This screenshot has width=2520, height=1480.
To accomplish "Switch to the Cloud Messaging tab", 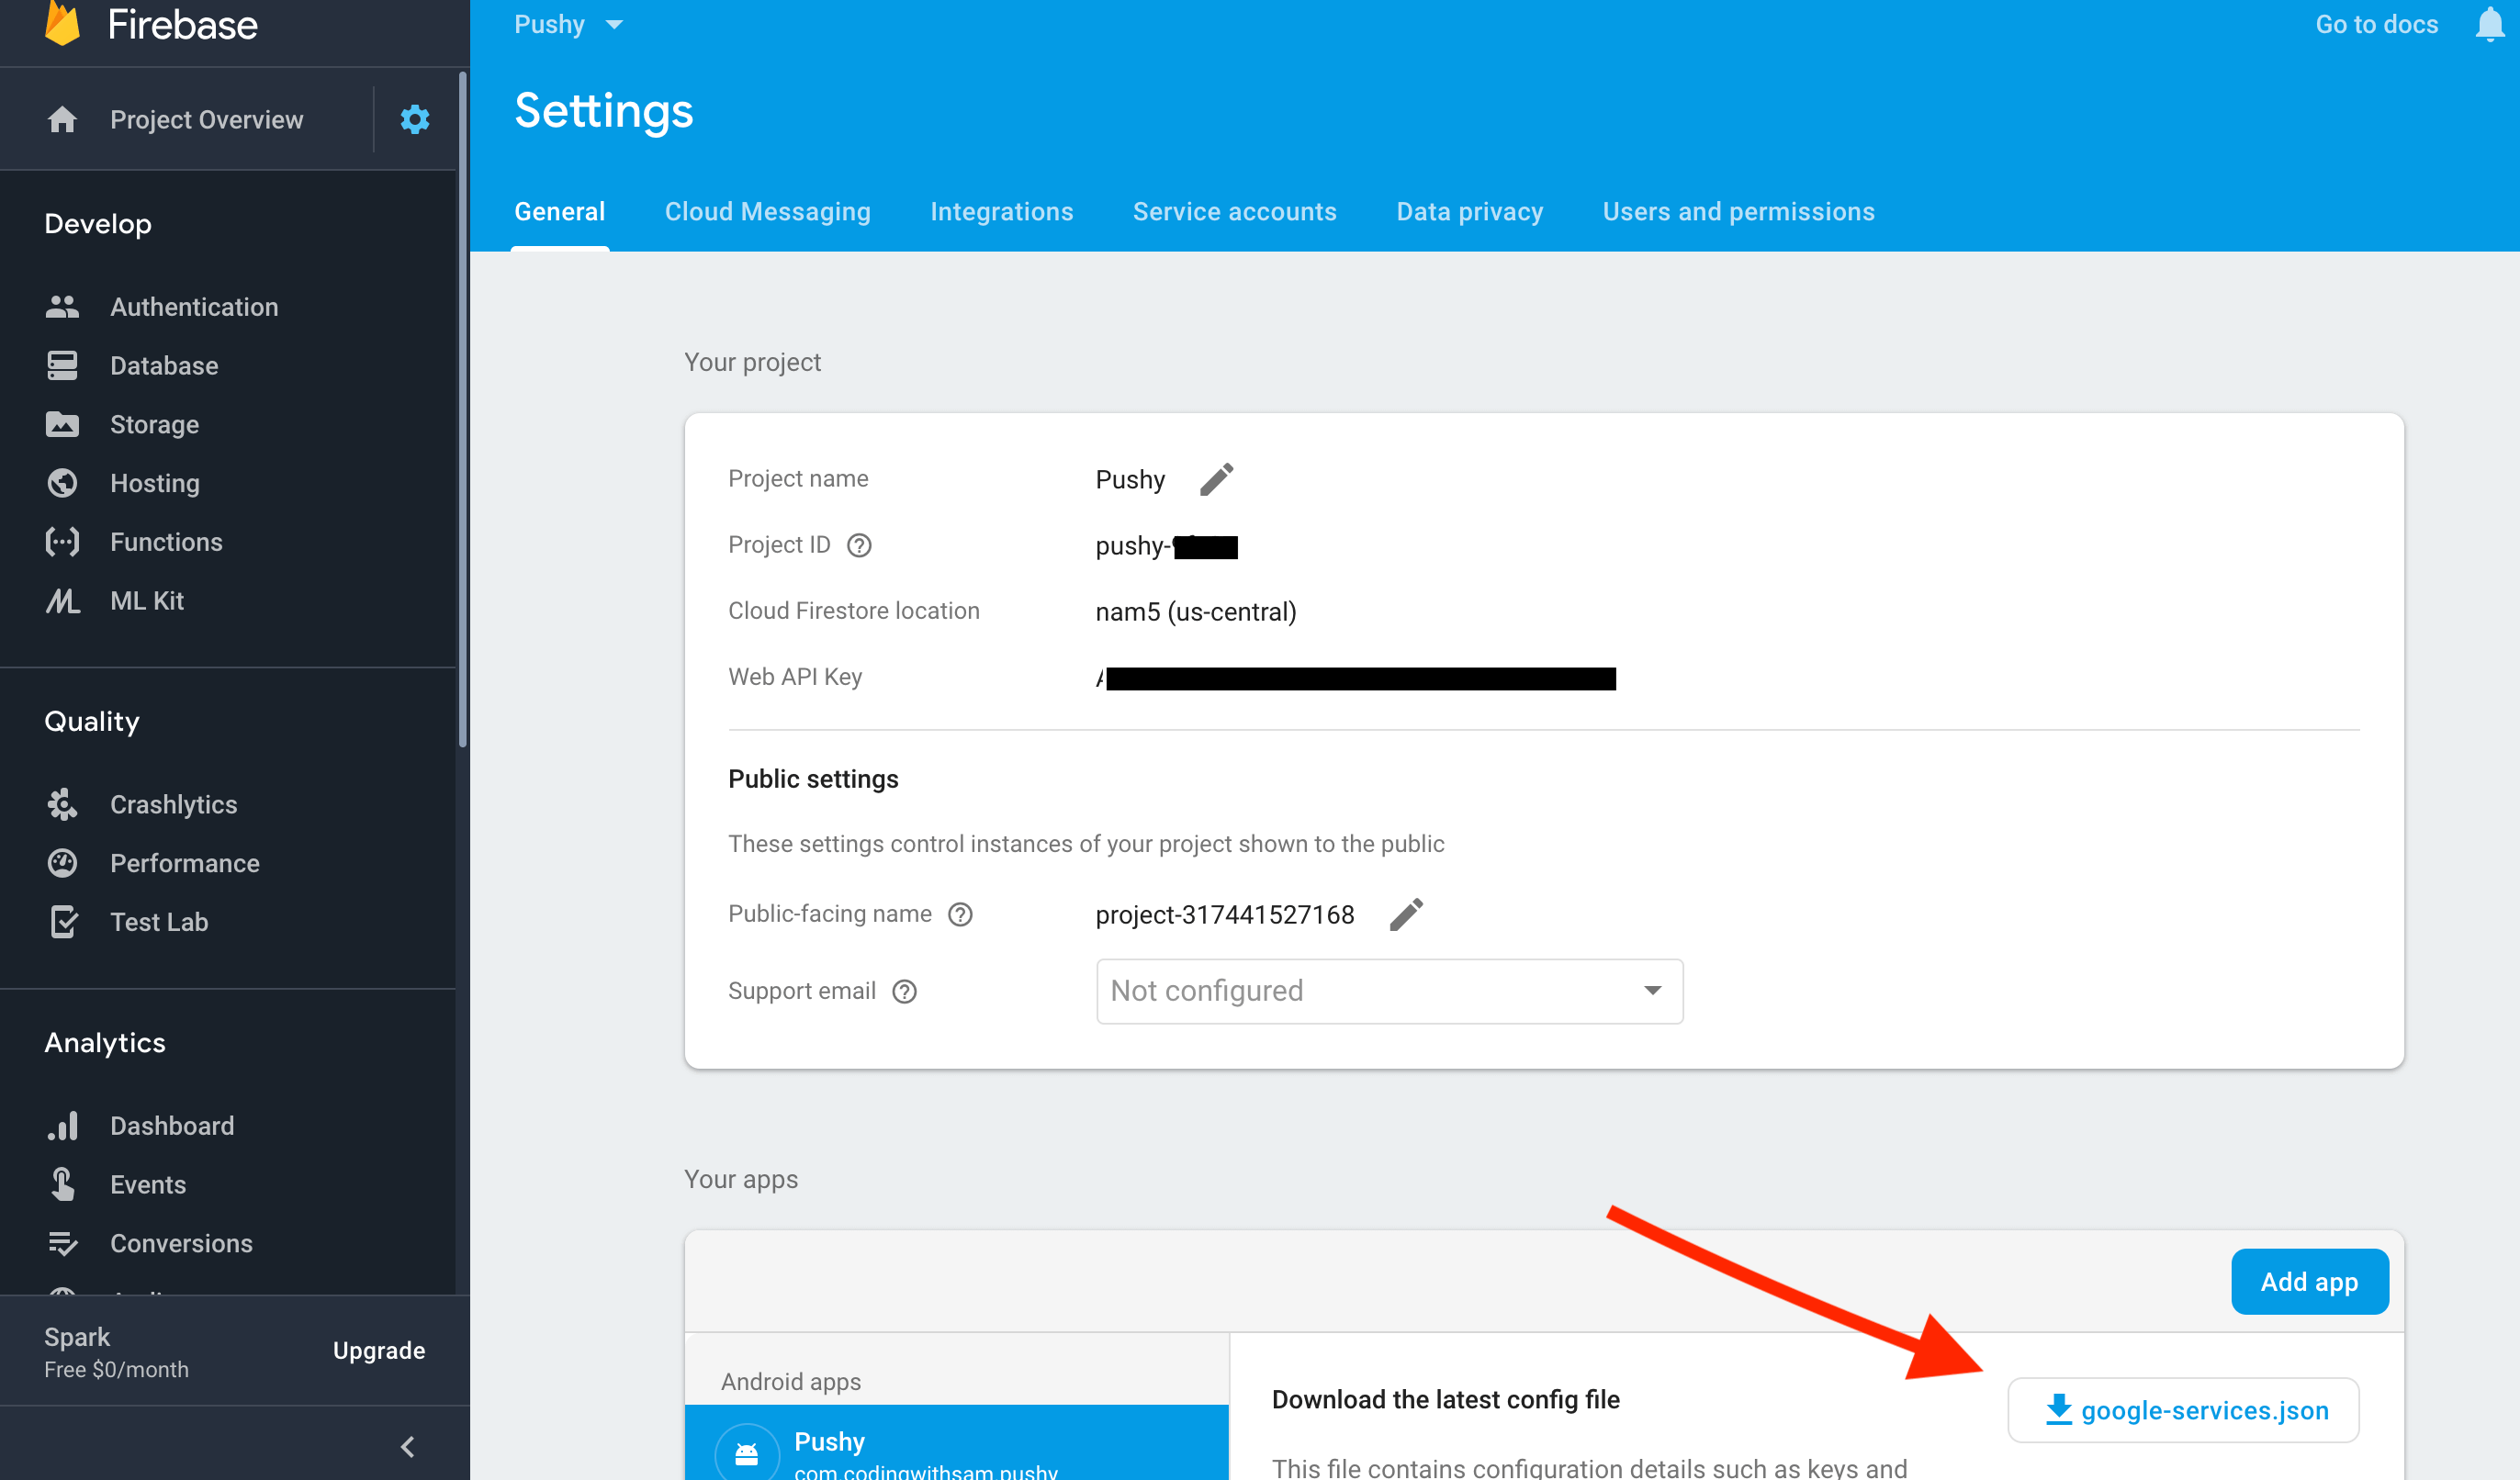I will click(767, 212).
